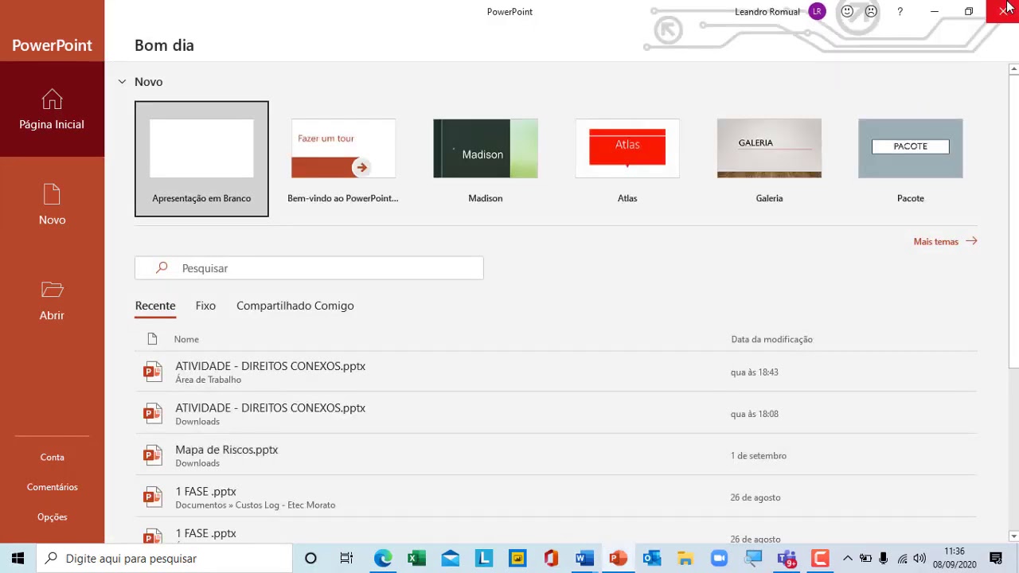Launch Word from the taskbar

coord(584,559)
